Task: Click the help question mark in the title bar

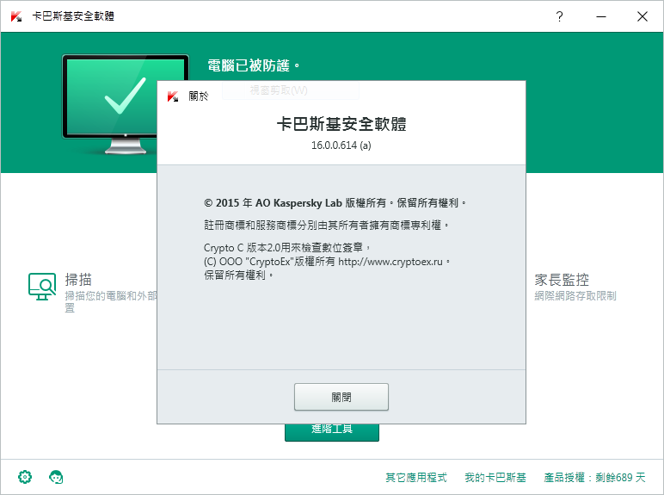Action: coord(559,16)
